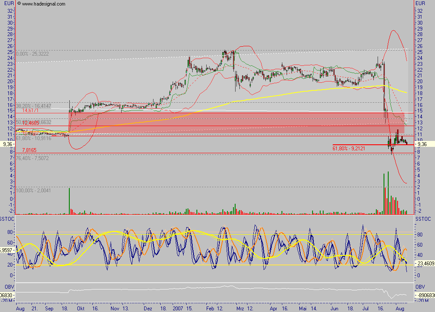The image size is (435, 312).
Task: Click 'Jun' on the date axis
Action: 335,309
